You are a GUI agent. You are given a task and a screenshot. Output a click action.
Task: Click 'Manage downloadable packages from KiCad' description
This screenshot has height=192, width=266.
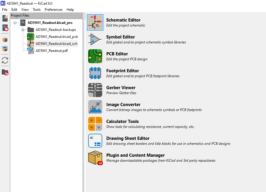click(x=161, y=161)
